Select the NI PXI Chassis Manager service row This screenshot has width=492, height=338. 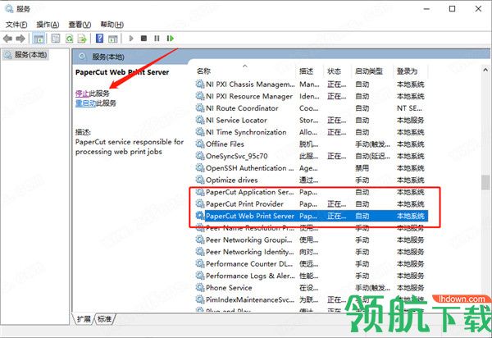pos(311,84)
